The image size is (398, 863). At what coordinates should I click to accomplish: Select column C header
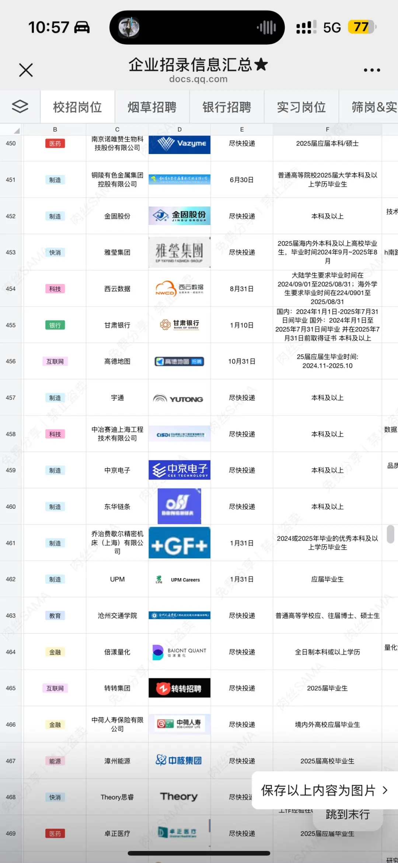tap(117, 129)
